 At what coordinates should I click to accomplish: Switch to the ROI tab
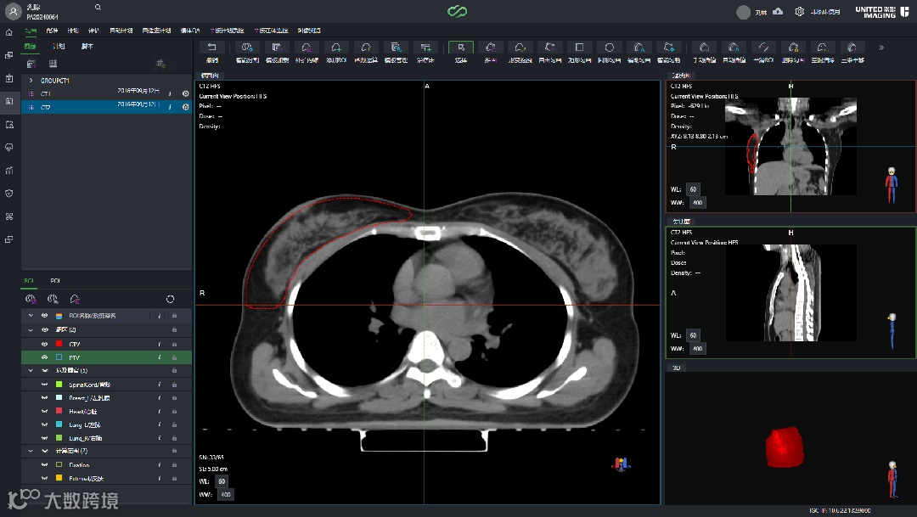[29, 281]
